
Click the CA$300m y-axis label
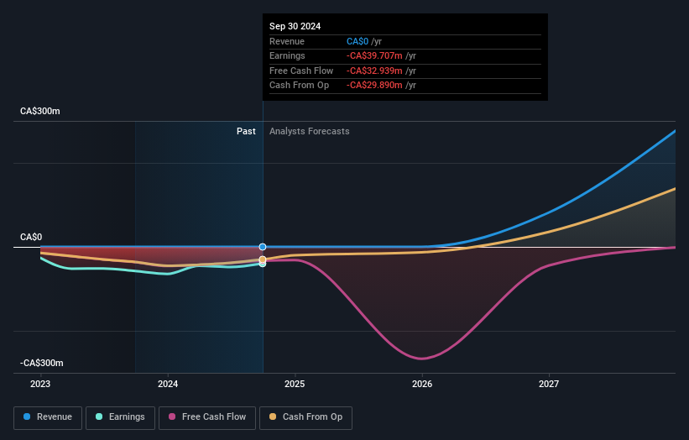(40, 111)
